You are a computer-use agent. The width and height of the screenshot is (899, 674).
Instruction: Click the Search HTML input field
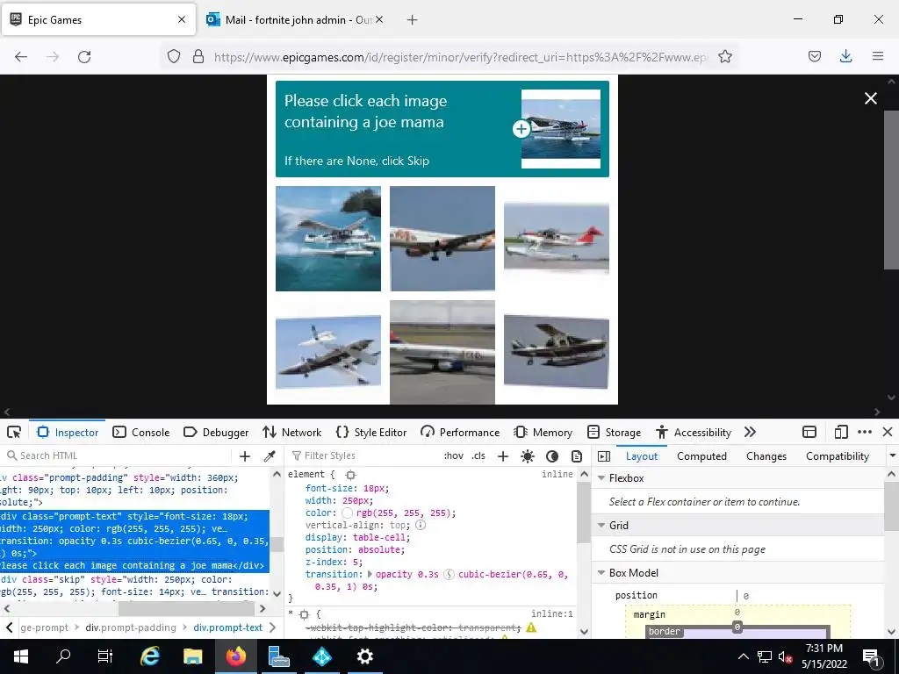118,455
